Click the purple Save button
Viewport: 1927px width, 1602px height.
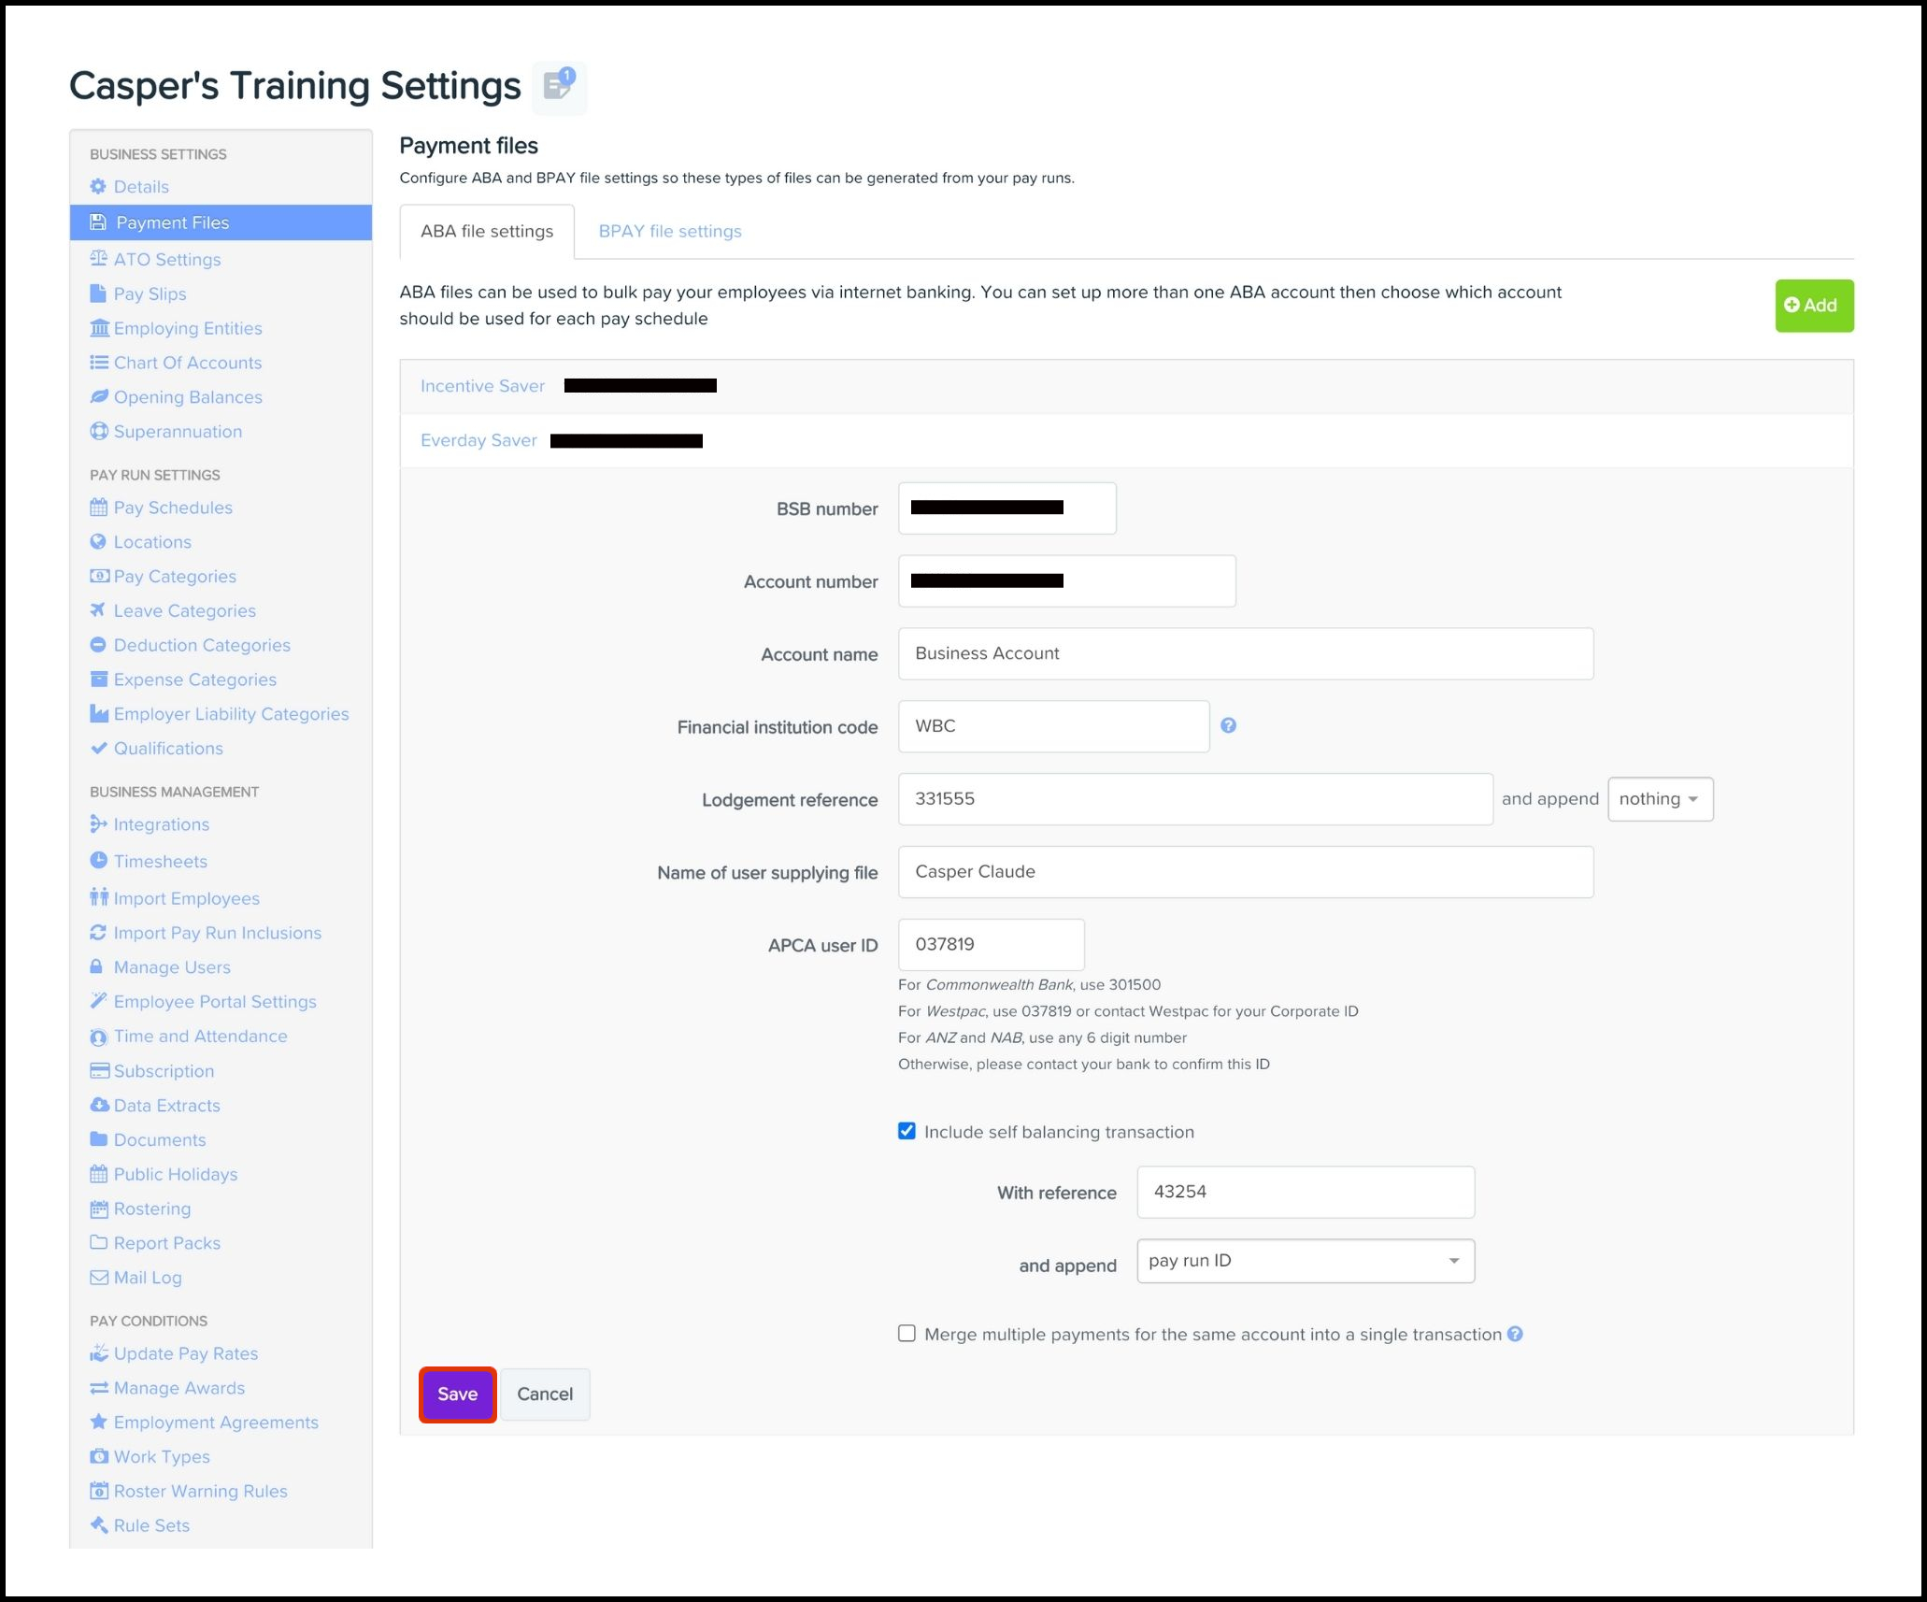coord(457,1394)
